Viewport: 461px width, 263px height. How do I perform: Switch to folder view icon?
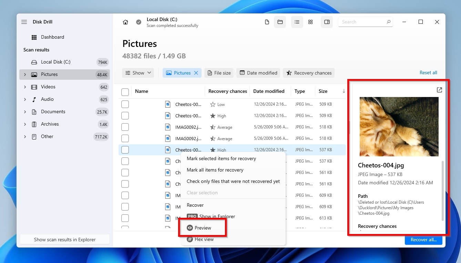click(280, 22)
